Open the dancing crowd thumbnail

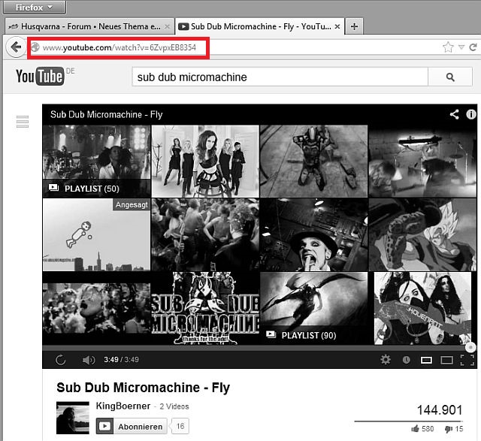coord(205,234)
